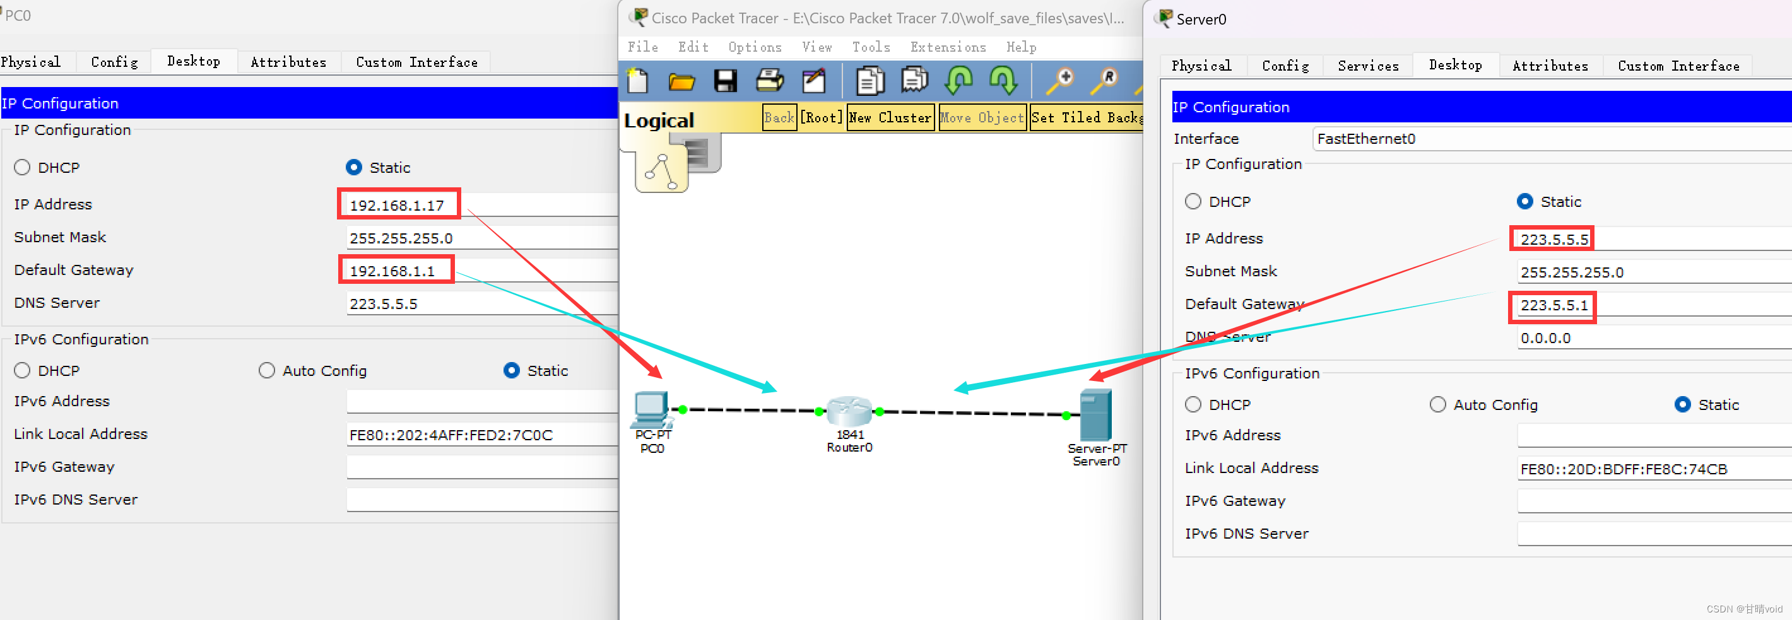The height and width of the screenshot is (620, 1792).
Task: Click the Paste icon in toolbar
Action: pyautogui.click(x=914, y=81)
